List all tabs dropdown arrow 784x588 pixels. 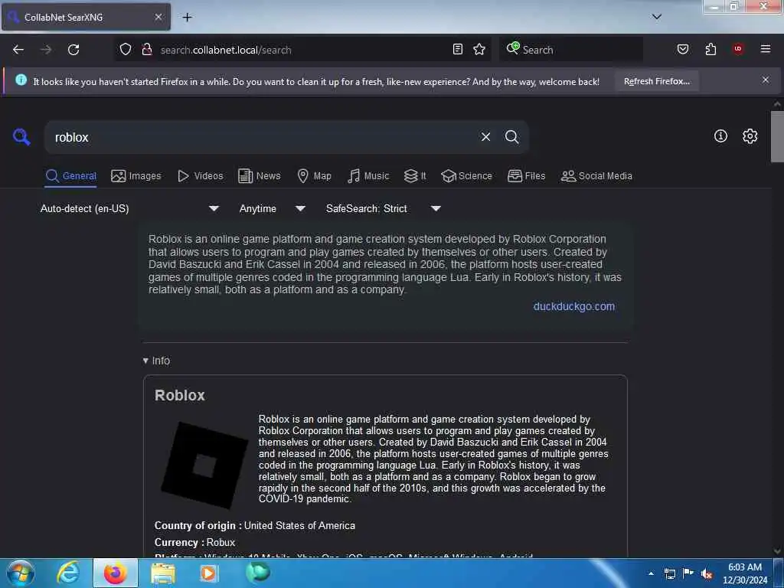click(x=657, y=17)
